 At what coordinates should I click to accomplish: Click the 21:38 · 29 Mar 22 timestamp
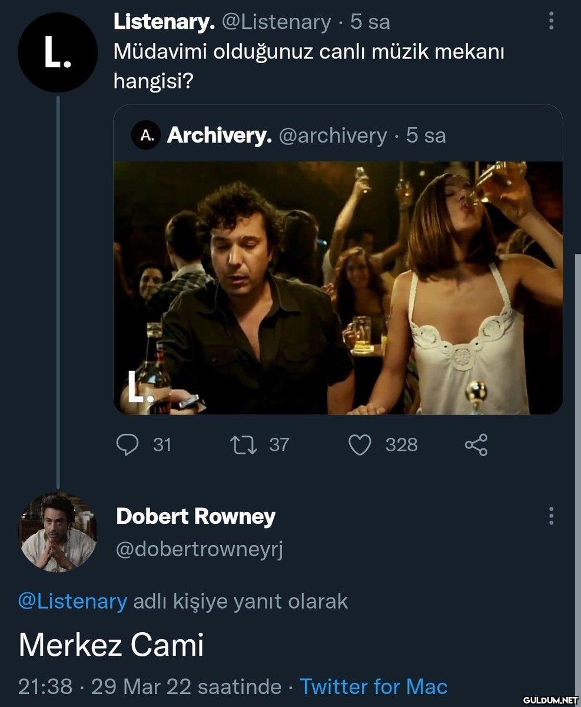click(x=150, y=687)
